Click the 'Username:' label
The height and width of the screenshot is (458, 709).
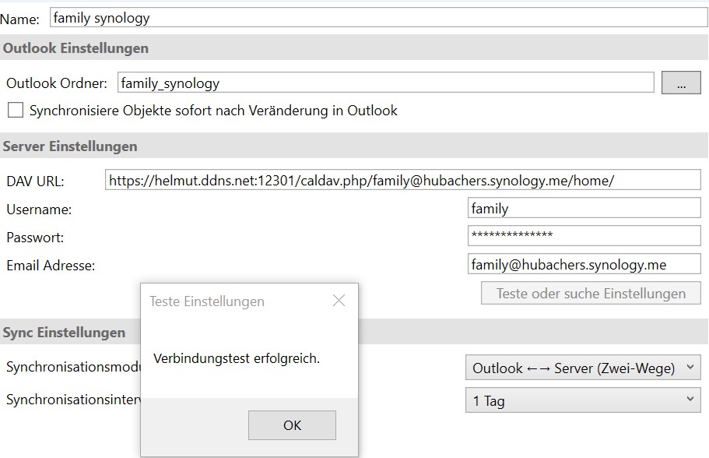(39, 210)
